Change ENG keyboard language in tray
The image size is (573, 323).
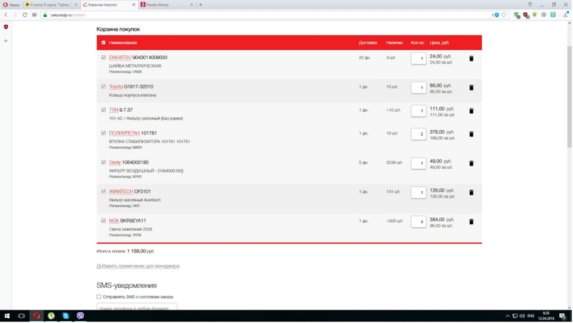(x=531, y=316)
